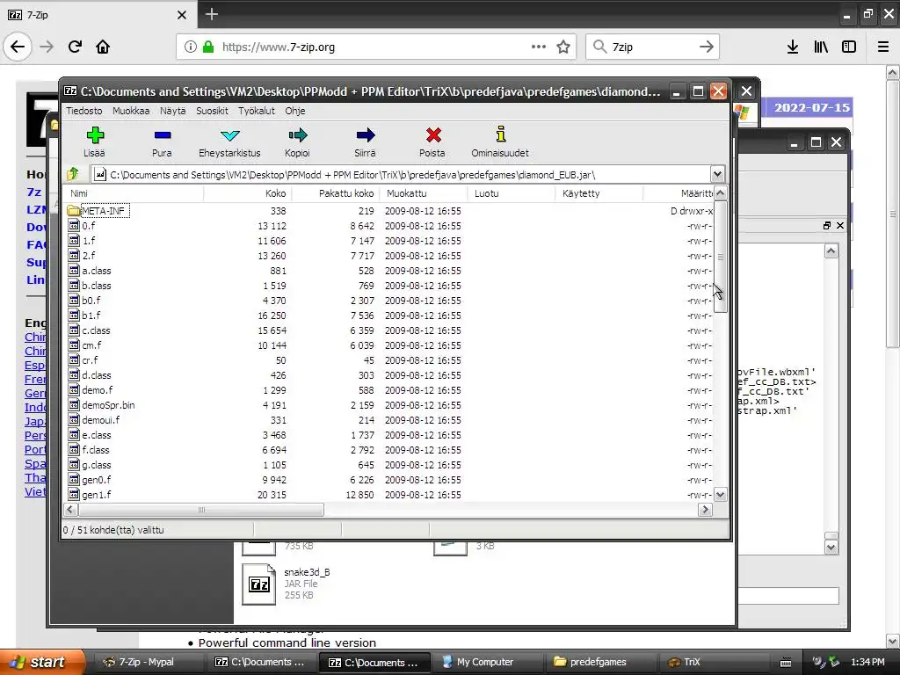Screen dimensions: 900x675
Task: Click the blue Pura (Extract) minus icon
Action: [163, 135]
